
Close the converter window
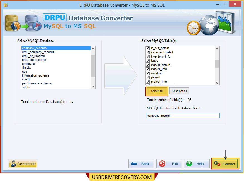[235, 4]
